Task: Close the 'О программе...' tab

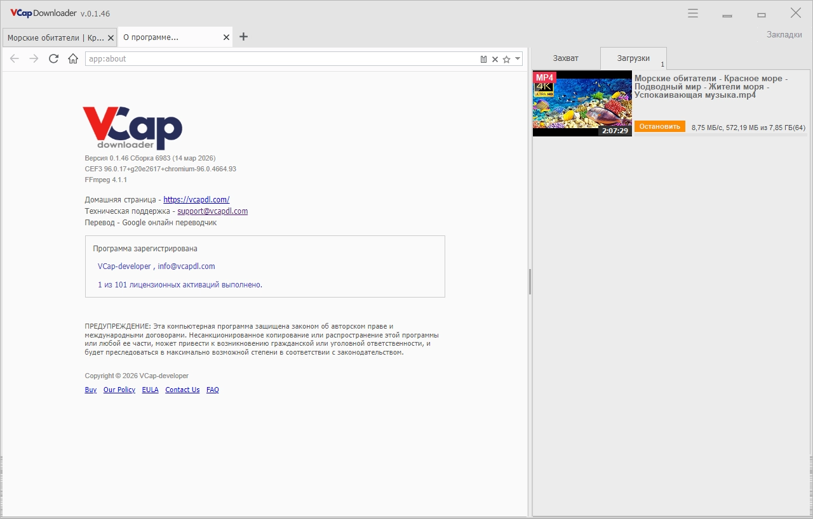Action: [226, 37]
